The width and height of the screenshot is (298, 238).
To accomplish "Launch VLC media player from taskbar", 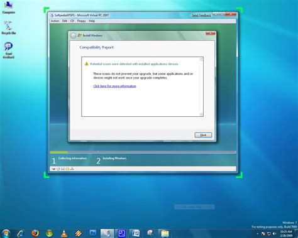I will coord(64,233).
